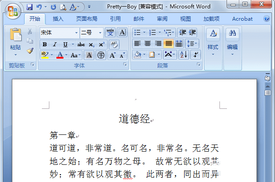The height and width of the screenshot is (182, 275).
Task: Launch the 剪贴板 clipboard pane
Action: 33,64
